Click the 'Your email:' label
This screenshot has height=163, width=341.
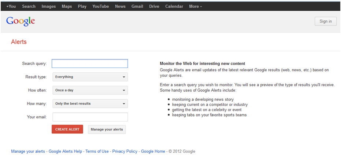(x=37, y=117)
